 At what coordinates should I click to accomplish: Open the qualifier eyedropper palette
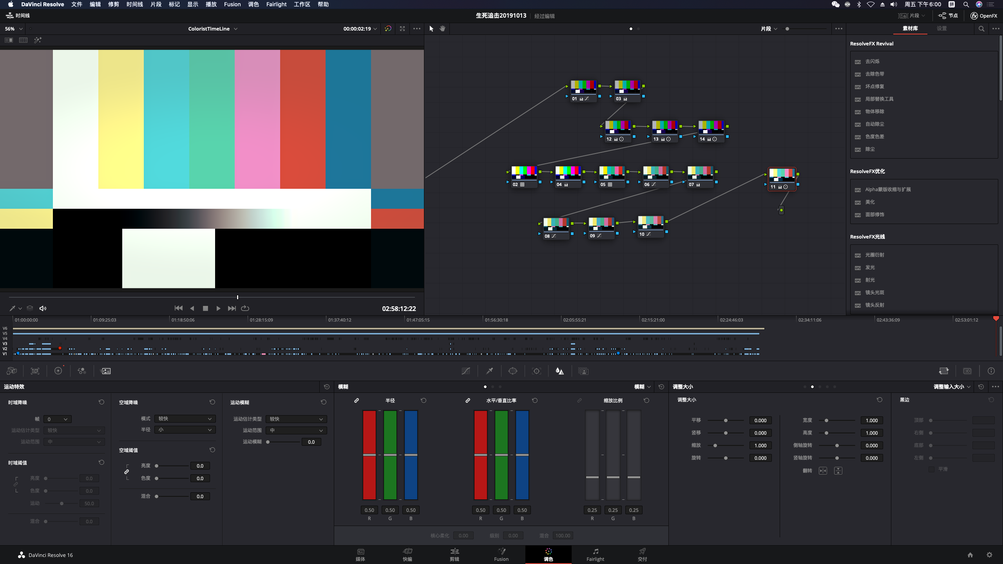pos(489,371)
